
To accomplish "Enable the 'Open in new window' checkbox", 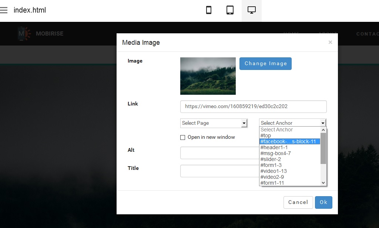I will coord(182,137).
